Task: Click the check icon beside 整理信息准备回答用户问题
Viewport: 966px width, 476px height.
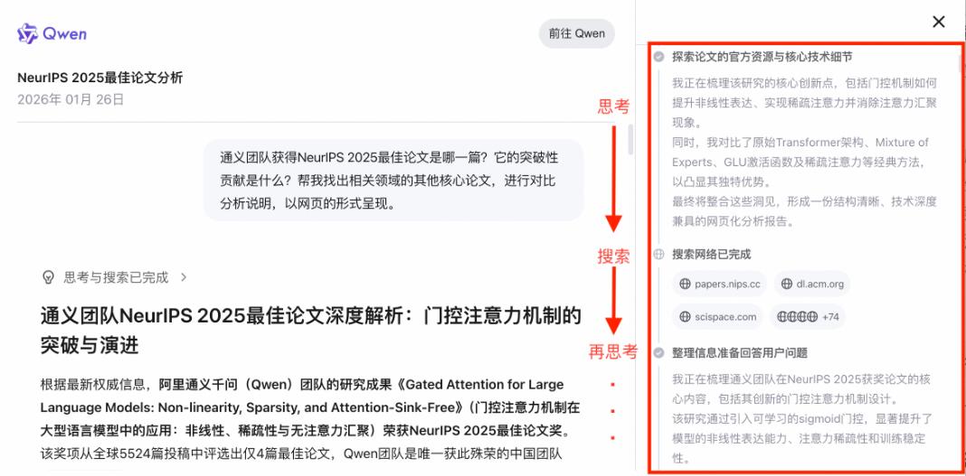Action: (658, 353)
